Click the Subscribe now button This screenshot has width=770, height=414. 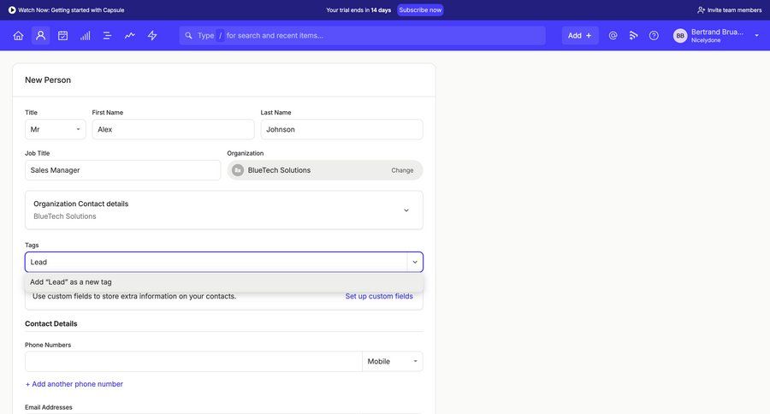[x=420, y=10]
